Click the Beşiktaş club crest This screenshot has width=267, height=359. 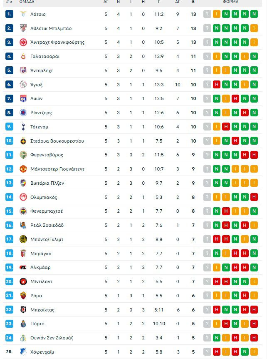[23, 310]
